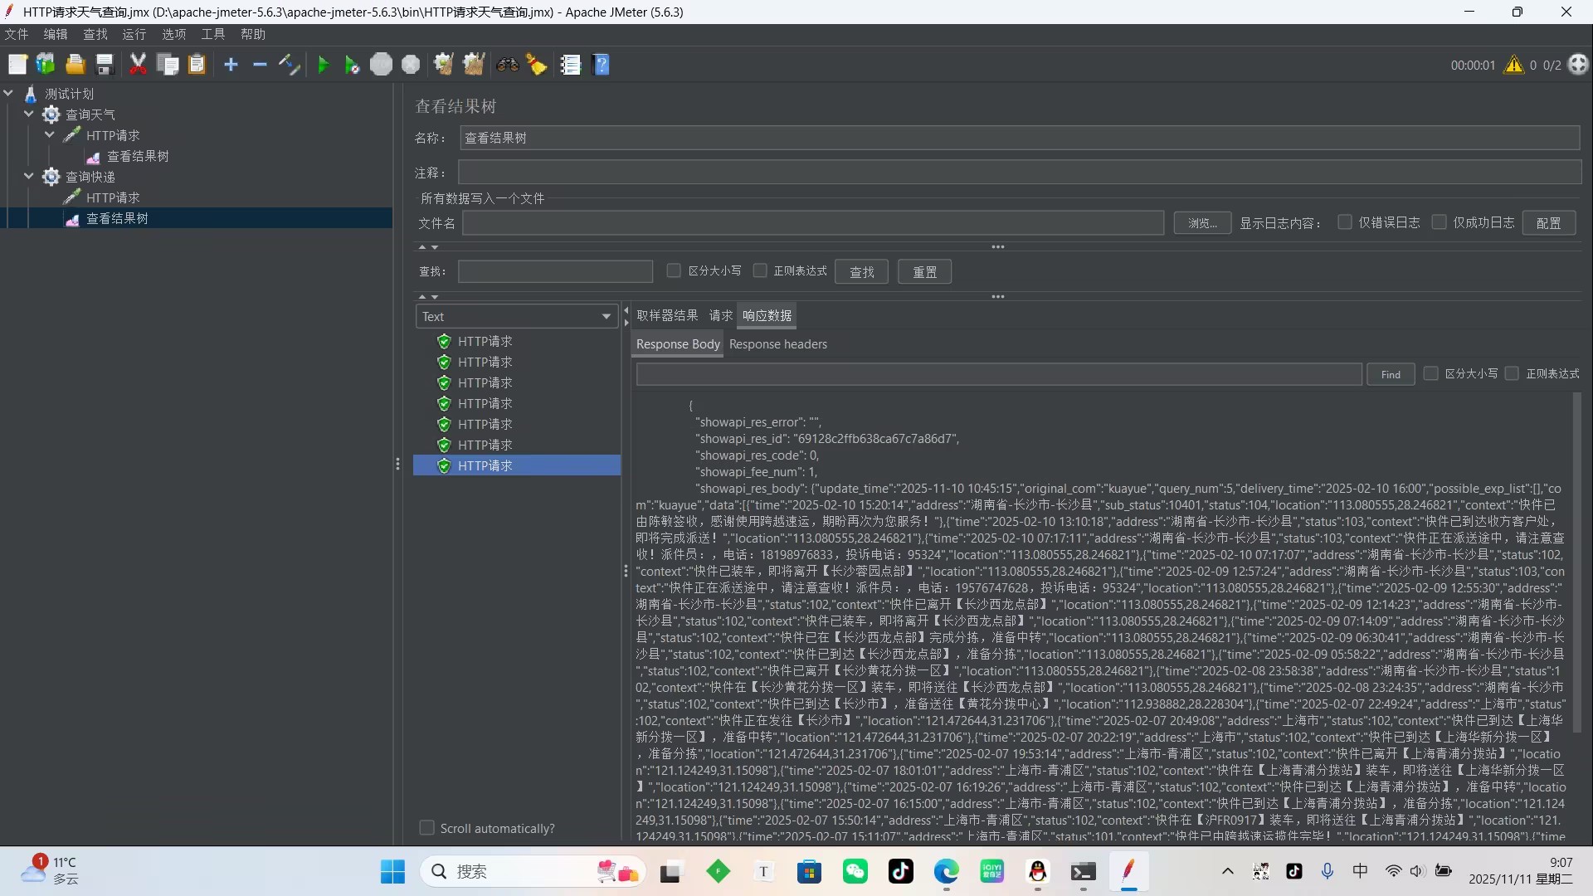
Task: Toggle the Scroll automatically checkbox
Action: click(x=426, y=828)
